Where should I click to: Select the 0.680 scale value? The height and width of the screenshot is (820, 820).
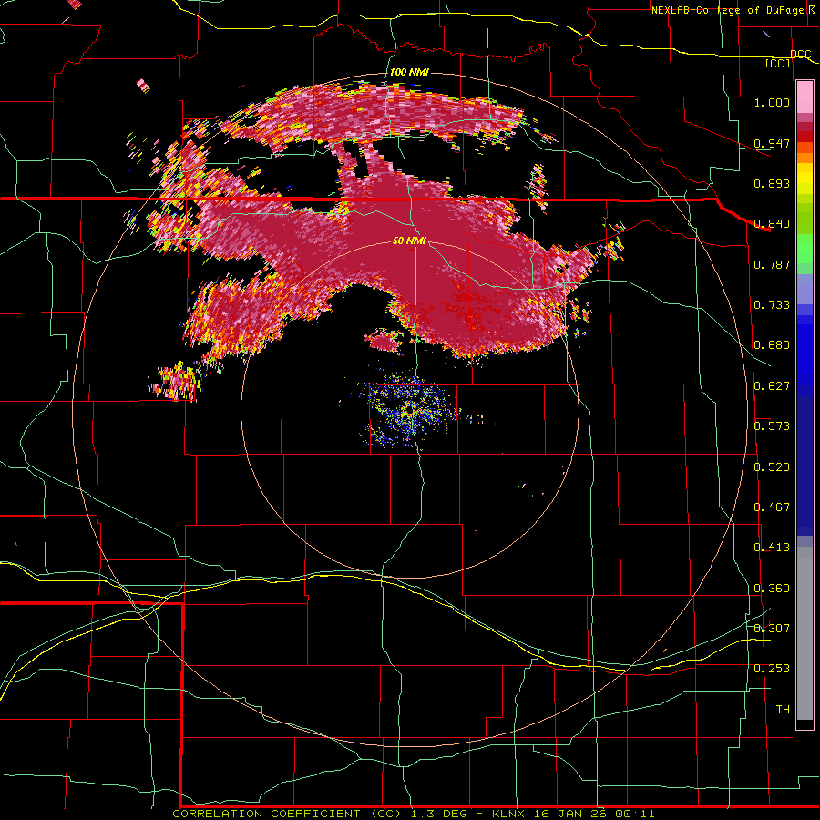point(772,345)
